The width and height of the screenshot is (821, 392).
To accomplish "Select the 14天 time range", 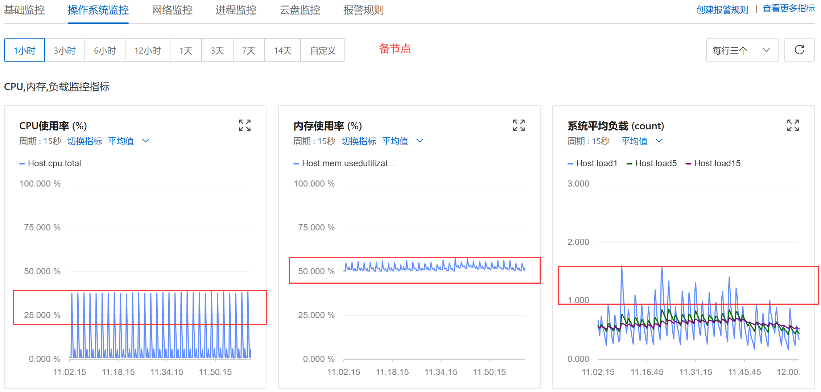I will click(x=283, y=50).
